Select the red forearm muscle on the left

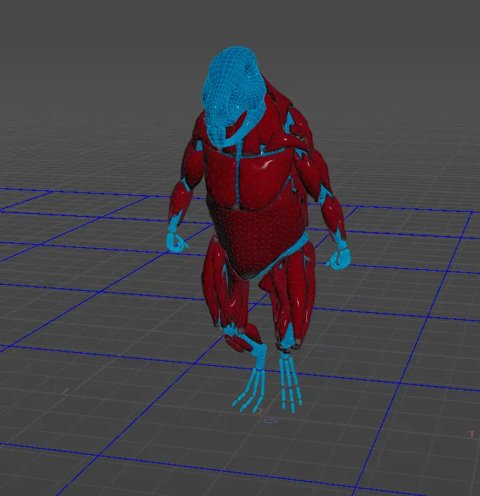click(181, 201)
